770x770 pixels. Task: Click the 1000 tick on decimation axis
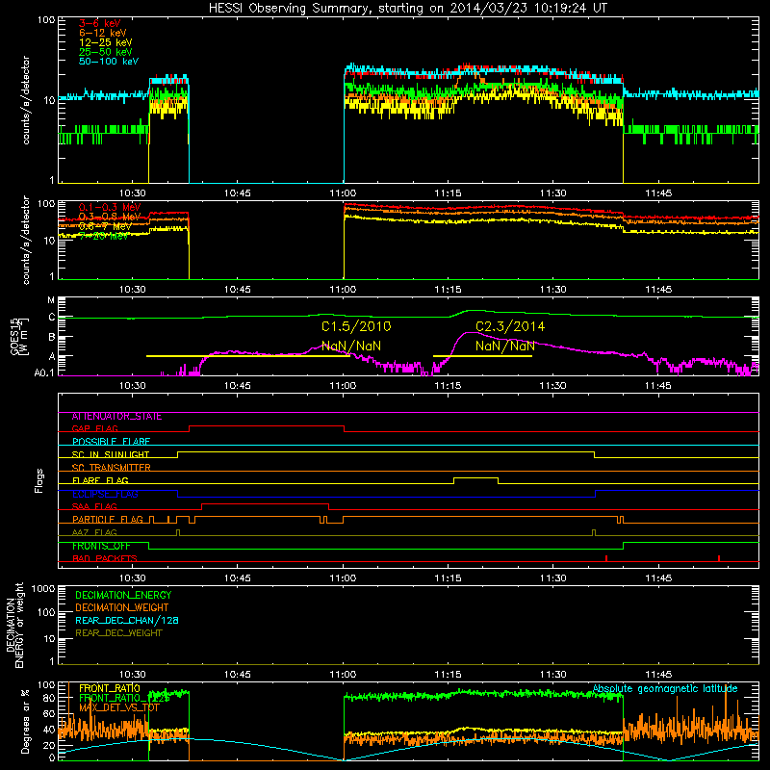(43, 589)
